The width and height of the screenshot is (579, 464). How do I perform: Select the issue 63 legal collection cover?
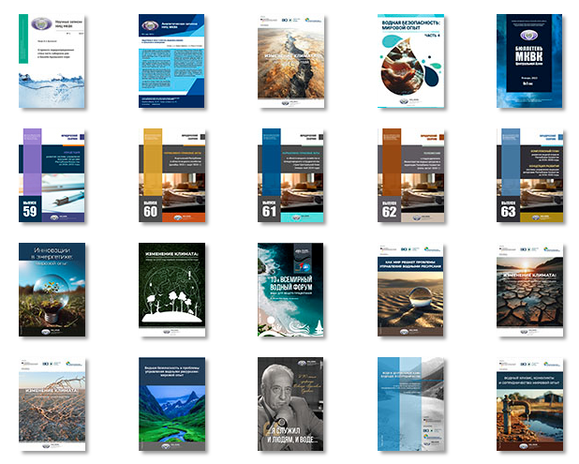(x=528, y=176)
